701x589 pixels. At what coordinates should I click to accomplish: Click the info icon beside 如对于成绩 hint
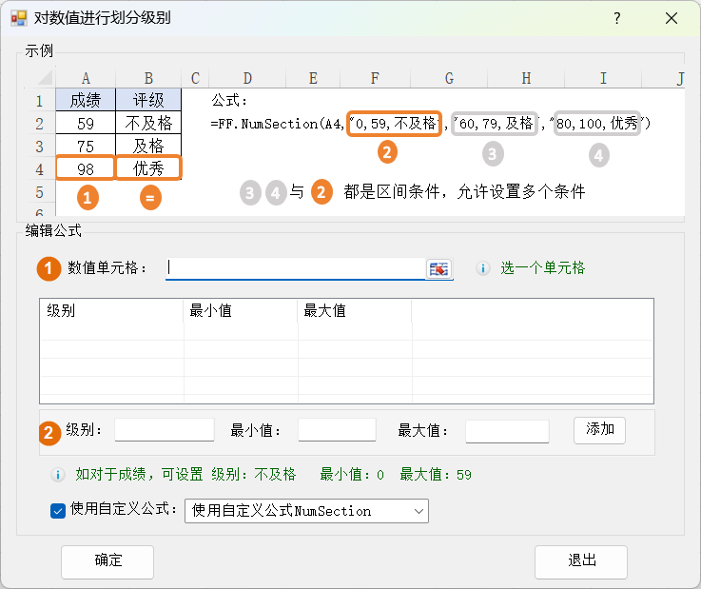(x=57, y=475)
